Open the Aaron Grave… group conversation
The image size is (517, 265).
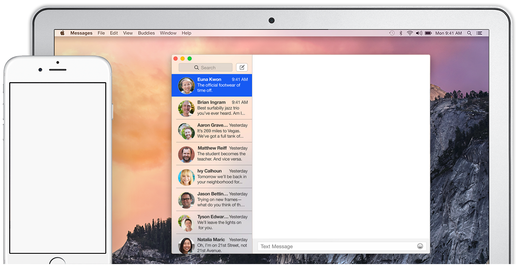pyautogui.click(x=211, y=131)
